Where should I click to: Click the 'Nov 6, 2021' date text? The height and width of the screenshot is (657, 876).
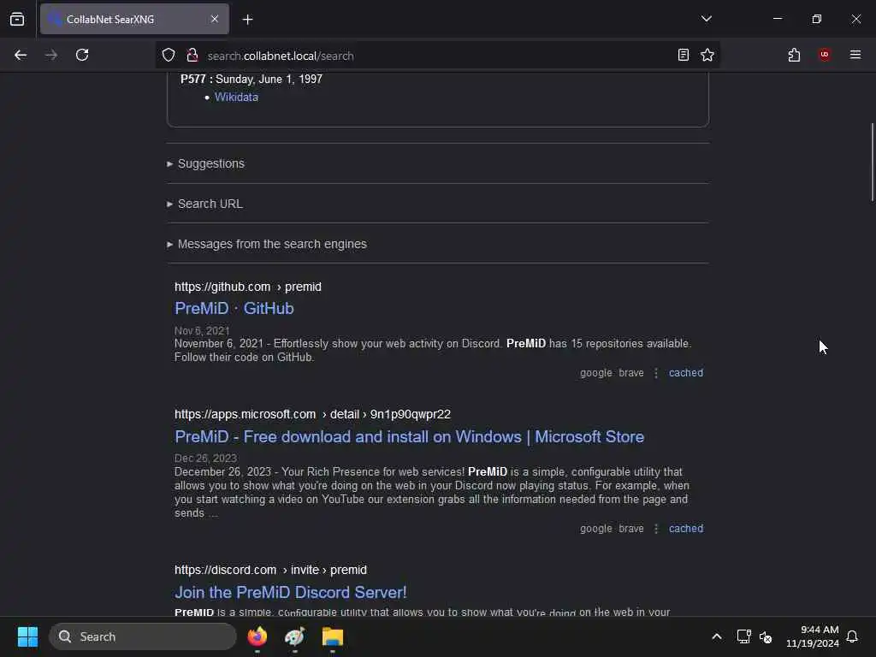tap(202, 331)
